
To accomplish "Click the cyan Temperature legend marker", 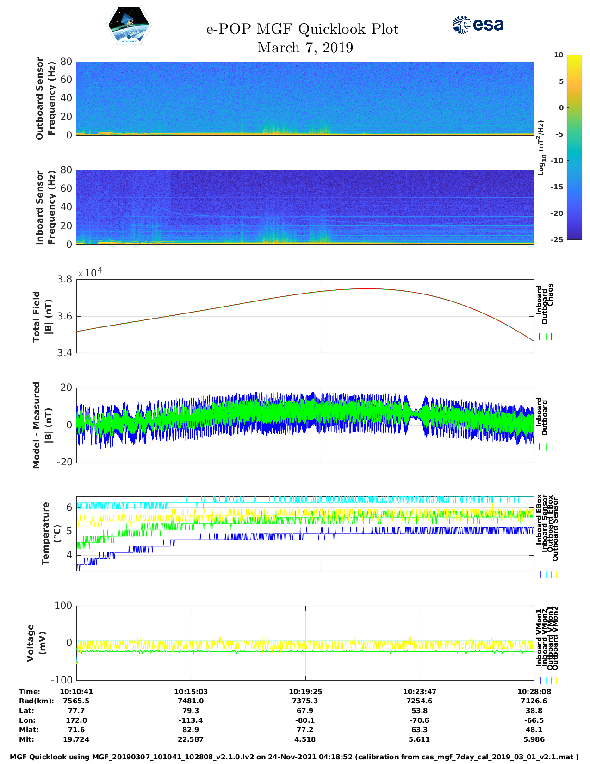I will [x=546, y=575].
